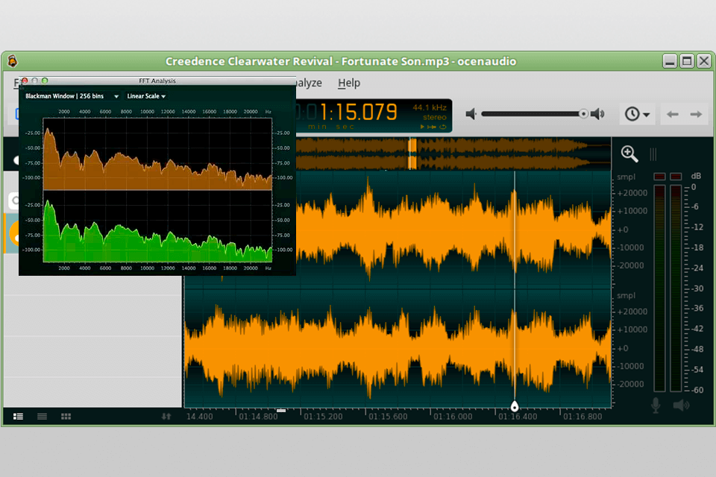Minimize the ocenaudio window
The image size is (716, 477).
coord(670,61)
